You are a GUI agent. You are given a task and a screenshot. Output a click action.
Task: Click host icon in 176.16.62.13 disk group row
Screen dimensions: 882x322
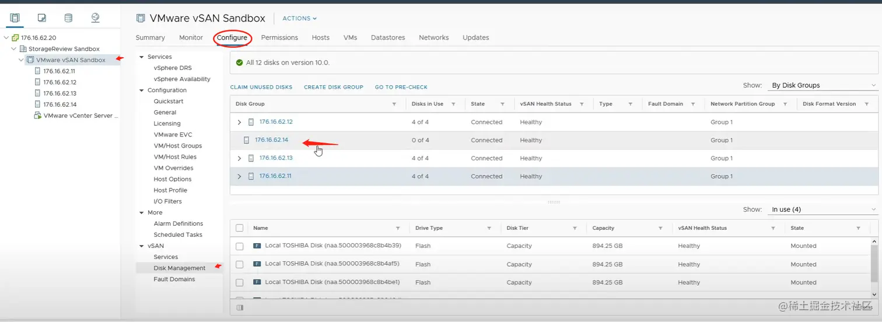point(251,158)
